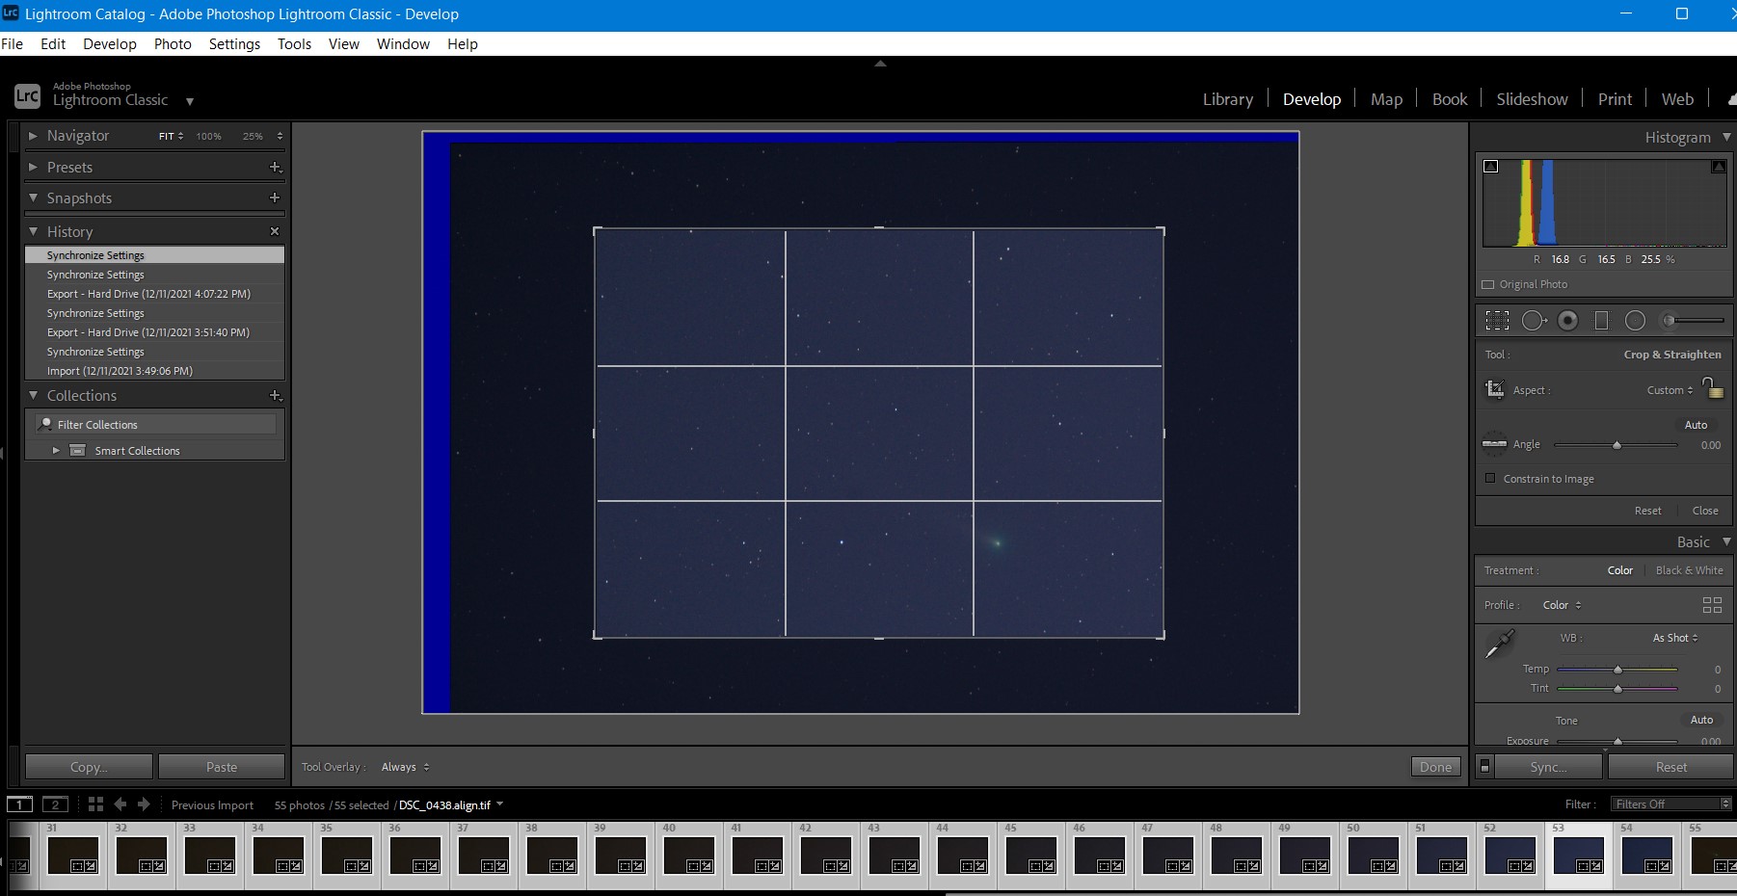Clear History with the X icon

point(275,231)
